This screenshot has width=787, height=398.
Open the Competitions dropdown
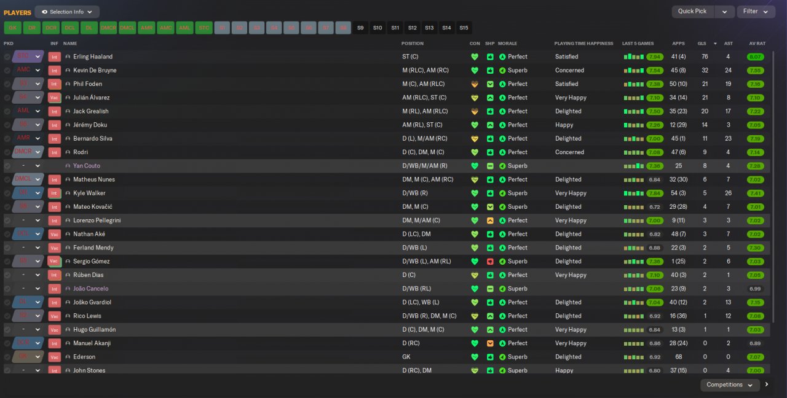(x=730, y=385)
